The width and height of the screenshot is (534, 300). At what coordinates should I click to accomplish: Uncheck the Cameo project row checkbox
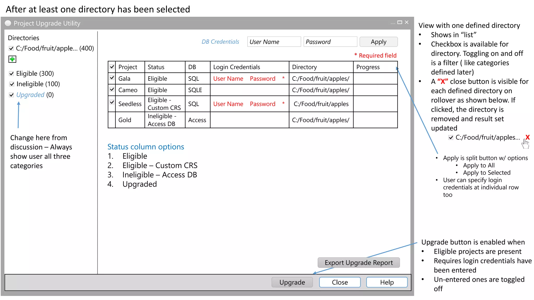(112, 89)
